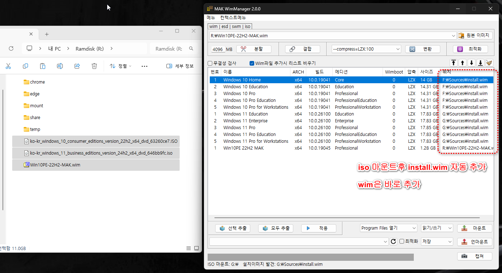Click the 선택 추출 button

click(232, 228)
